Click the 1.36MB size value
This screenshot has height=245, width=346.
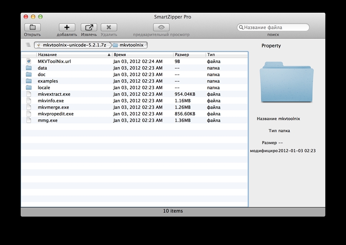183,120
